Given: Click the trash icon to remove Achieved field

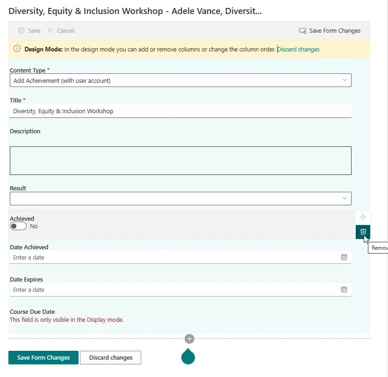Looking at the screenshot, I should (363, 232).
